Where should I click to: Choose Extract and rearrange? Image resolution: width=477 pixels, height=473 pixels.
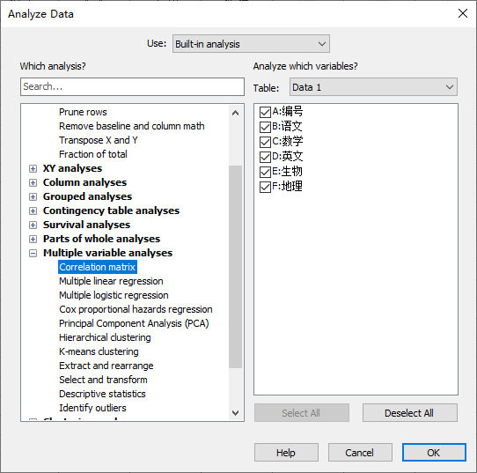pyautogui.click(x=106, y=366)
